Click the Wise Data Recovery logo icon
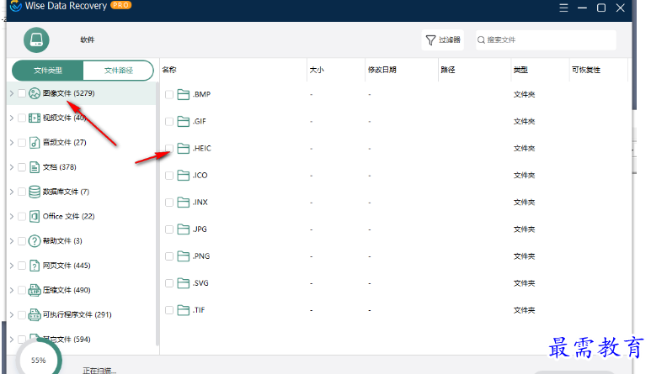Screen dimensions: 651x374 [16, 6]
